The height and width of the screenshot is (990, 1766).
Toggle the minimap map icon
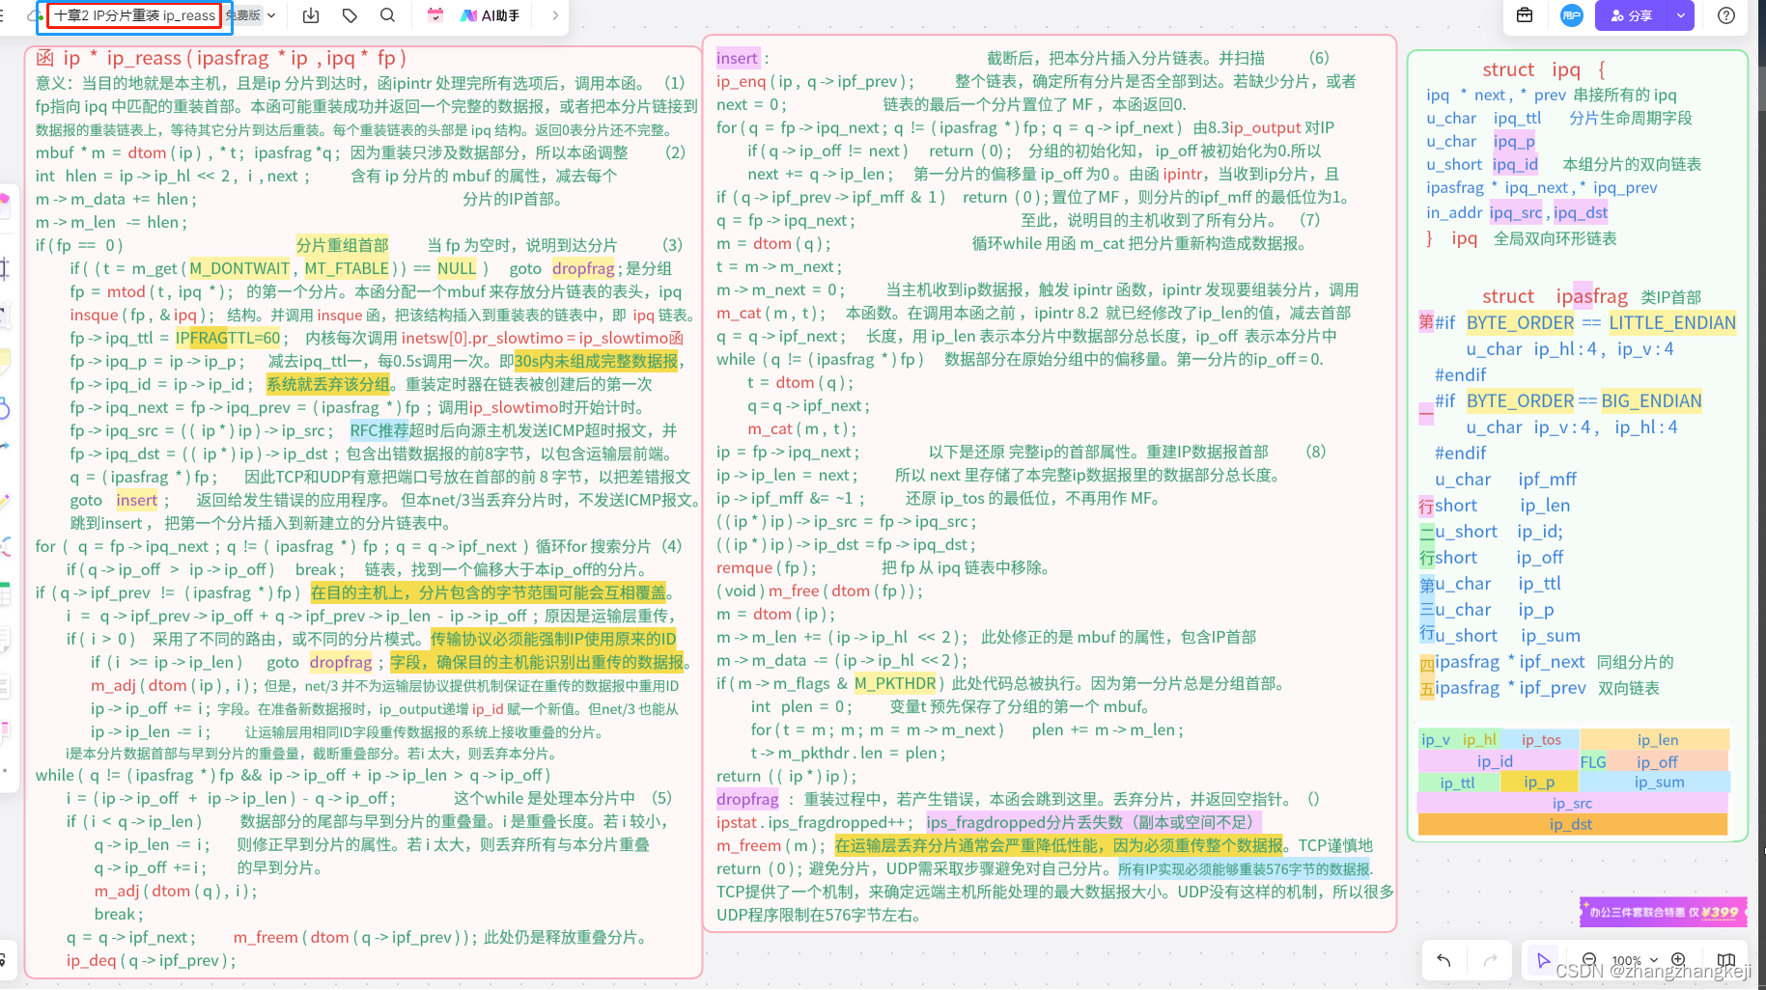1726,959
